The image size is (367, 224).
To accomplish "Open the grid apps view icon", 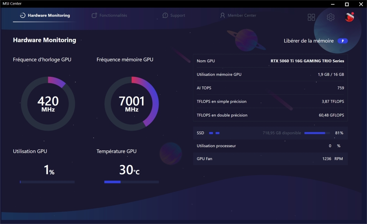I will [x=311, y=17].
